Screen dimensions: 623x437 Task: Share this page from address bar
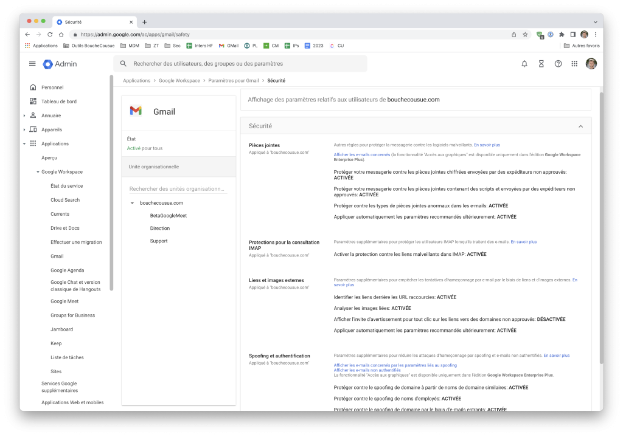(x=513, y=35)
